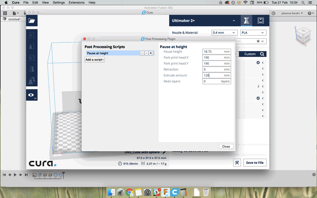Click the Save to File button

coord(255,163)
